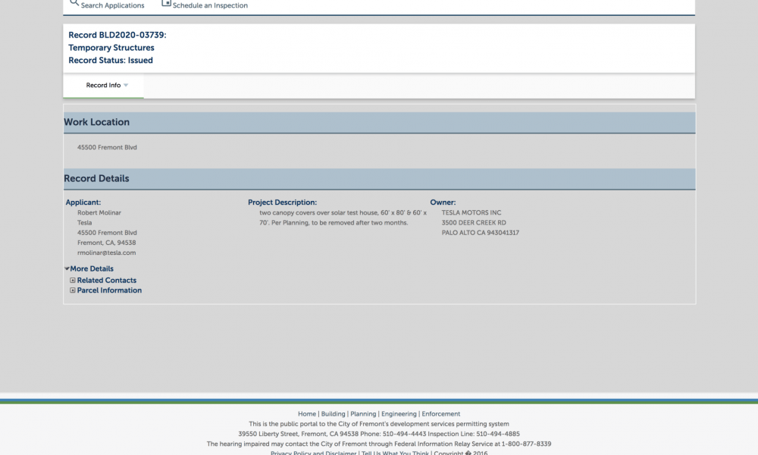Go to Home footer link
Image resolution: width=758 pixels, height=455 pixels.
(306, 414)
